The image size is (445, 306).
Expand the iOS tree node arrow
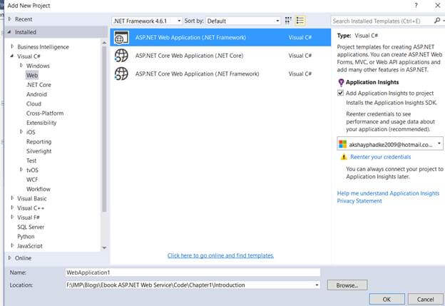21,131
